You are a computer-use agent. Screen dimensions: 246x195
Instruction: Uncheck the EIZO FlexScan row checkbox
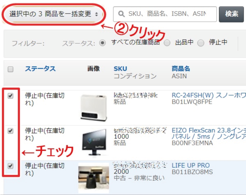click(11, 131)
